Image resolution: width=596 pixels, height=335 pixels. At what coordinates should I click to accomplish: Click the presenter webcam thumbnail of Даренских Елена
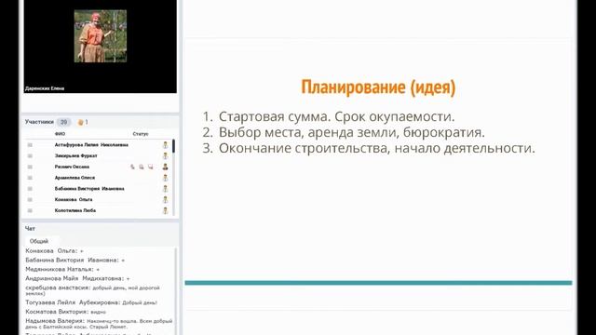coord(101,36)
